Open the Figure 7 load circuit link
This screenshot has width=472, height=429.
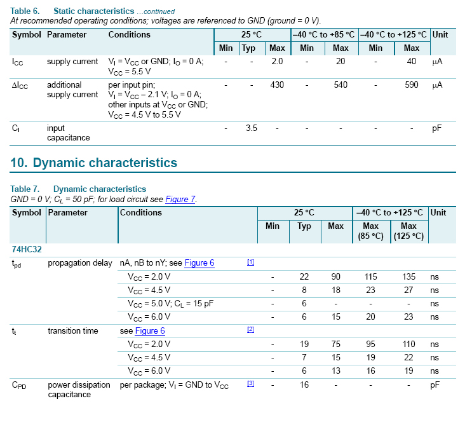pyautogui.click(x=180, y=199)
